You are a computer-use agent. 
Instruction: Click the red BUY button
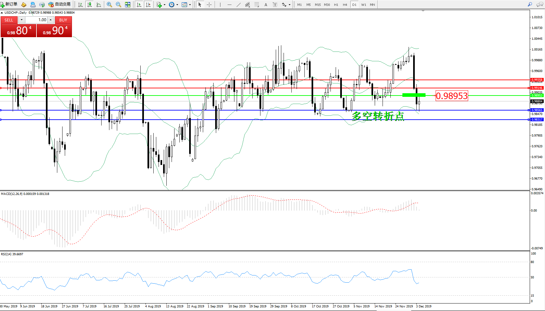[x=63, y=20]
